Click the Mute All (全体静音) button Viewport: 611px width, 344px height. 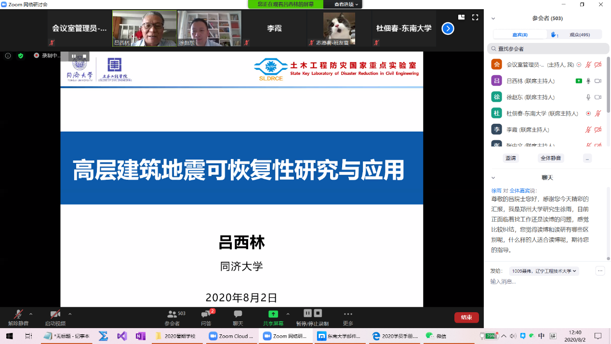[551, 158]
